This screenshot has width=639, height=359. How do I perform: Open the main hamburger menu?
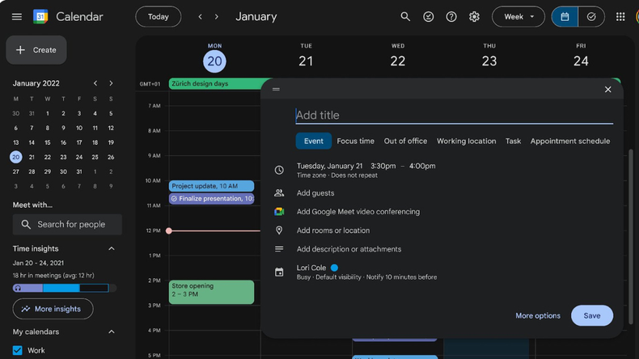(17, 17)
